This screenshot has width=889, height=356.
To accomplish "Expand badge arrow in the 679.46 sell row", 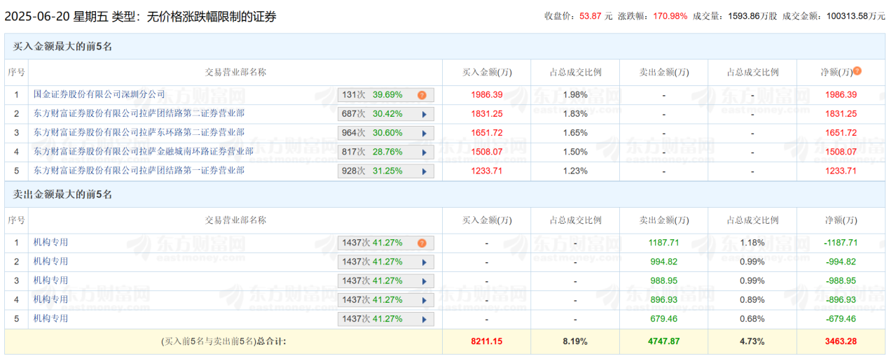I will 423,319.
